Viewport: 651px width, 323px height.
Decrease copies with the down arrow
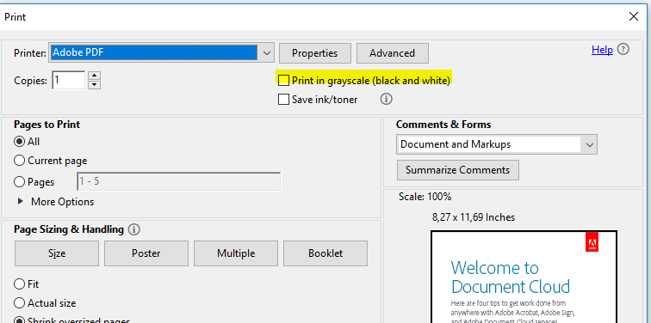[x=95, y=84]
